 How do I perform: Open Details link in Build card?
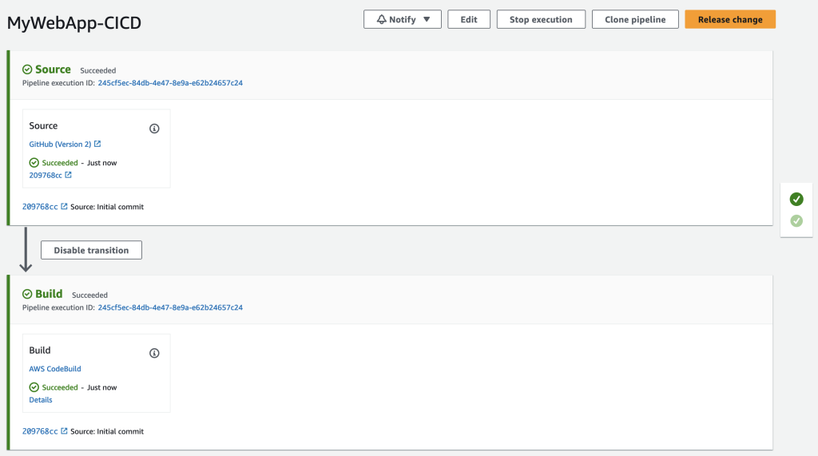pyautogui.click(x=41, y=399)
